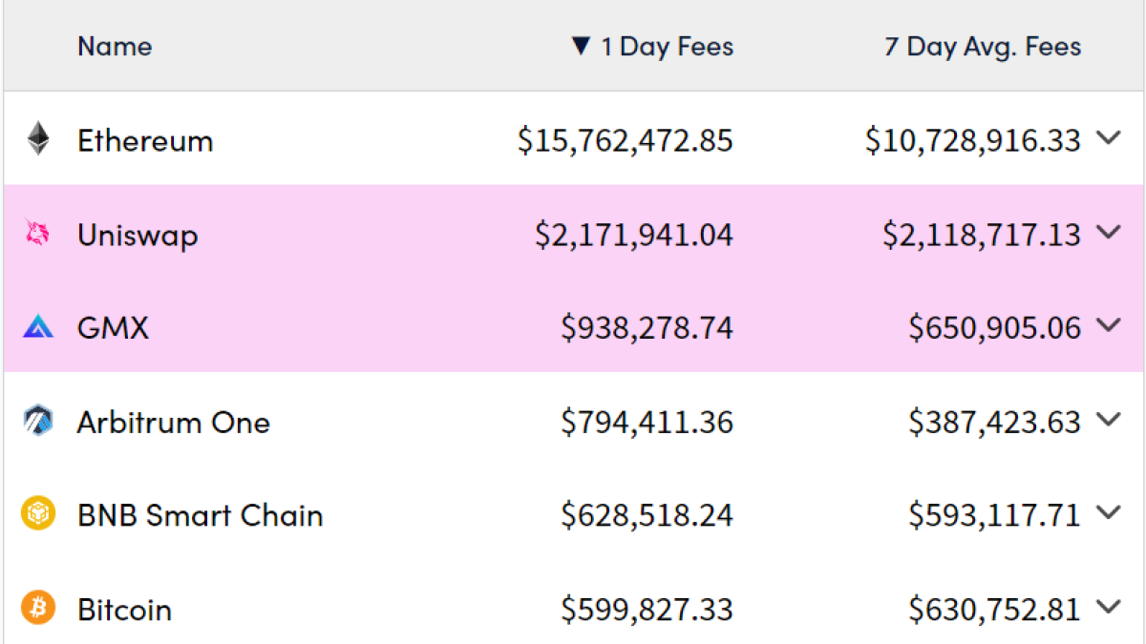The width and height of the screenshot is (1146, 644).
Task: Sort by 1 Day Fees column header
Action: (x=667, y=47)
